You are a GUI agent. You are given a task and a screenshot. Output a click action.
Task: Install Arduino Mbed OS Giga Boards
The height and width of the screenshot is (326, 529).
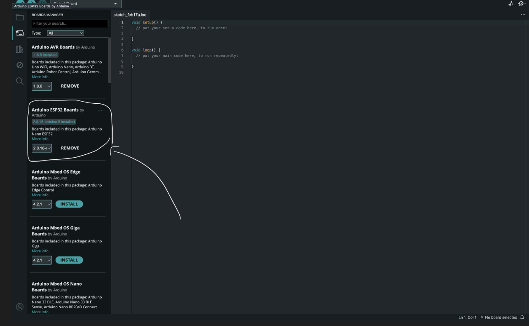click(69, 260)
